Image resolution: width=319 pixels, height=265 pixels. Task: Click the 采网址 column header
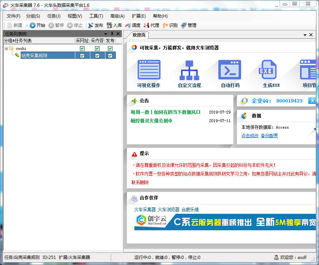point(82,40)
